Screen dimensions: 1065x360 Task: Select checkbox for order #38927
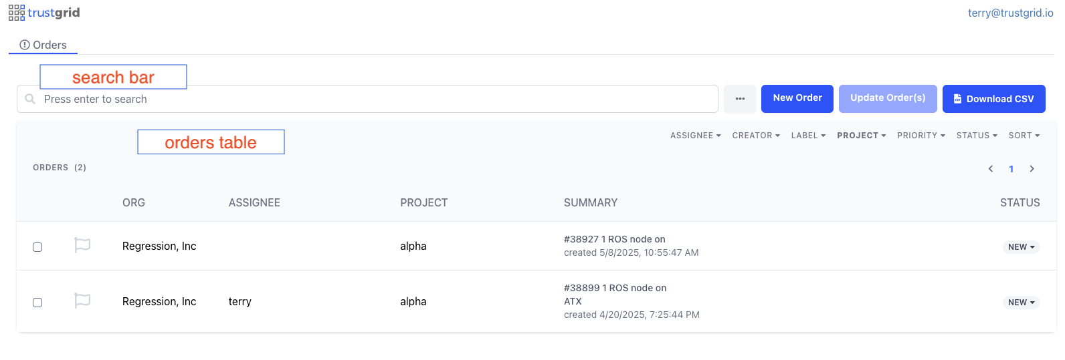tap(37, 247)
